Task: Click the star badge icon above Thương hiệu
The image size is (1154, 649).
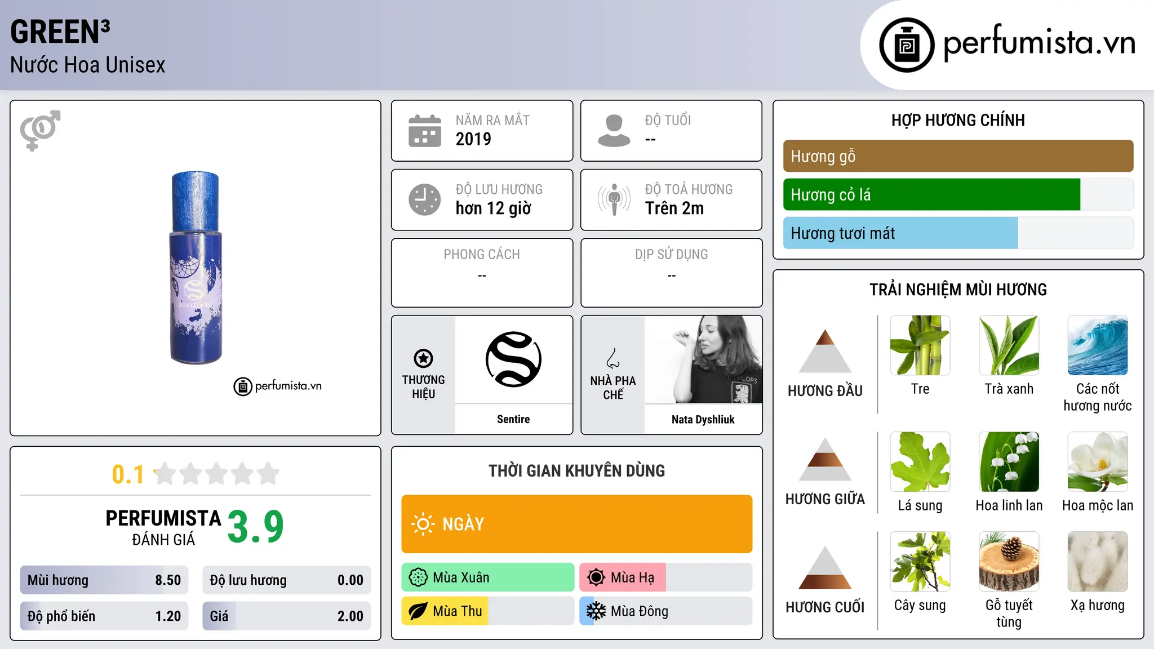Action: click(423, 358)
